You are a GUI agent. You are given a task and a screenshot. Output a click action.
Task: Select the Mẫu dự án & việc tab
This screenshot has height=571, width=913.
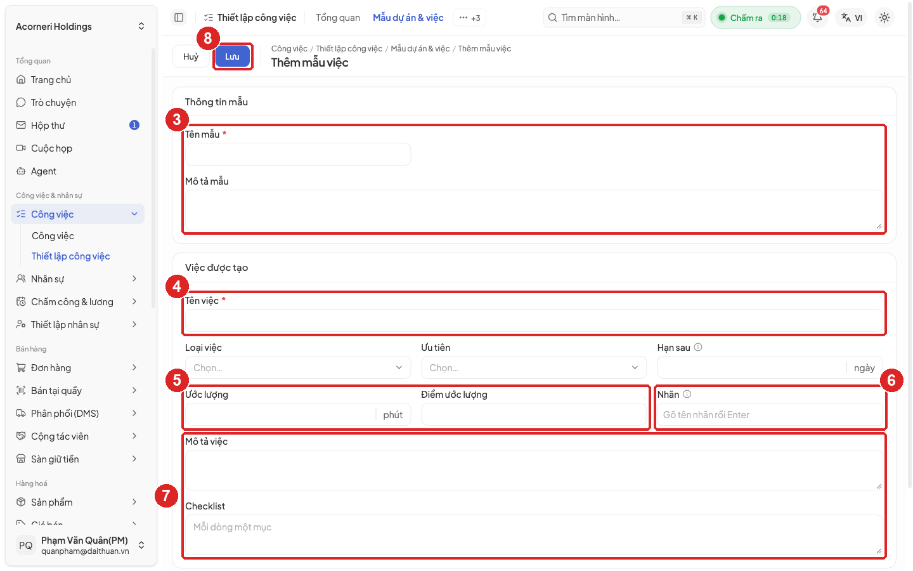408,18
